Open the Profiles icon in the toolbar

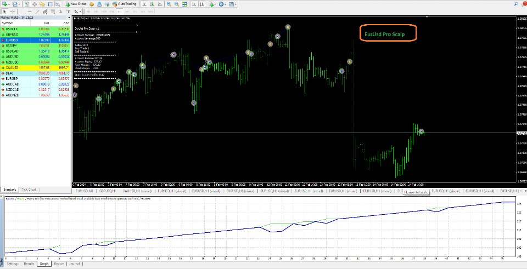pyautogui.click(x=14, y=4)
